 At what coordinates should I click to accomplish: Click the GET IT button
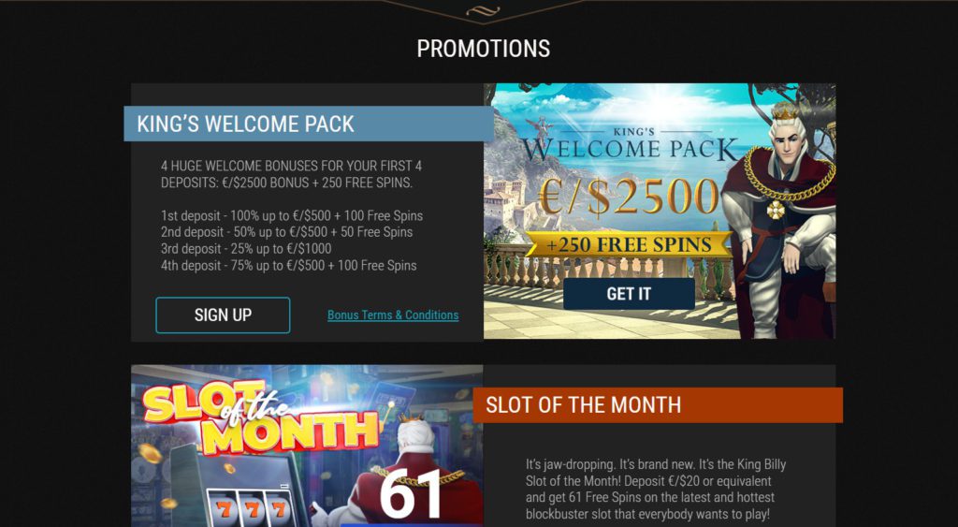click(629, 294)
